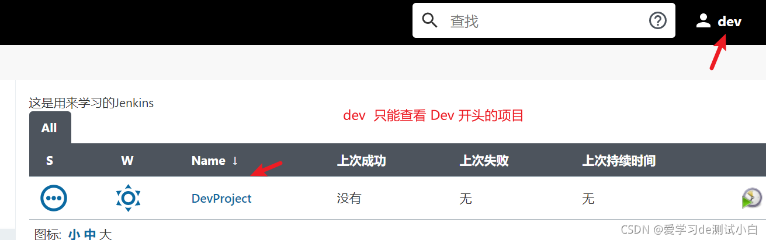Screen dimensions: 766x240
Task: Sort by 上次失败 column header
Action: click(484, 161)
